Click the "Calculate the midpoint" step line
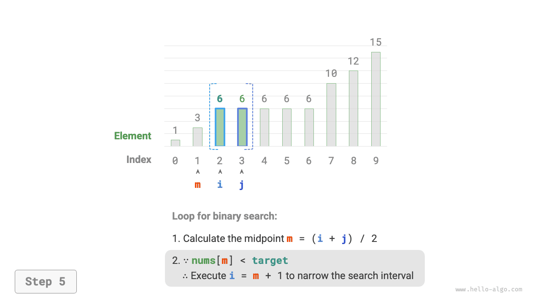The height and width of the screenshot is (304, 540). pyautogui.click(x=275, y=239)
